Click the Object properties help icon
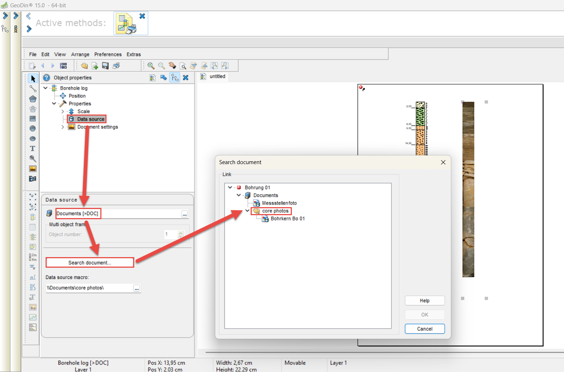 point(47,78)
